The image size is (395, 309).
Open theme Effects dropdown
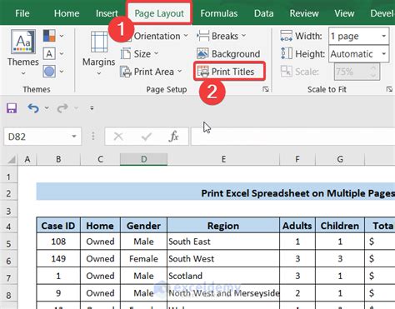coord(53,72)
